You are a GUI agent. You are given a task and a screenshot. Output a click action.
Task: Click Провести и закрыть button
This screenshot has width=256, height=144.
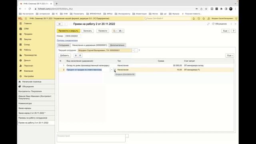pyautogui.click(x=68, y=31)
